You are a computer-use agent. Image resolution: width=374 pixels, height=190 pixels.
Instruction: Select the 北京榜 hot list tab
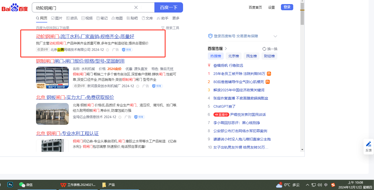coord(233,56)
